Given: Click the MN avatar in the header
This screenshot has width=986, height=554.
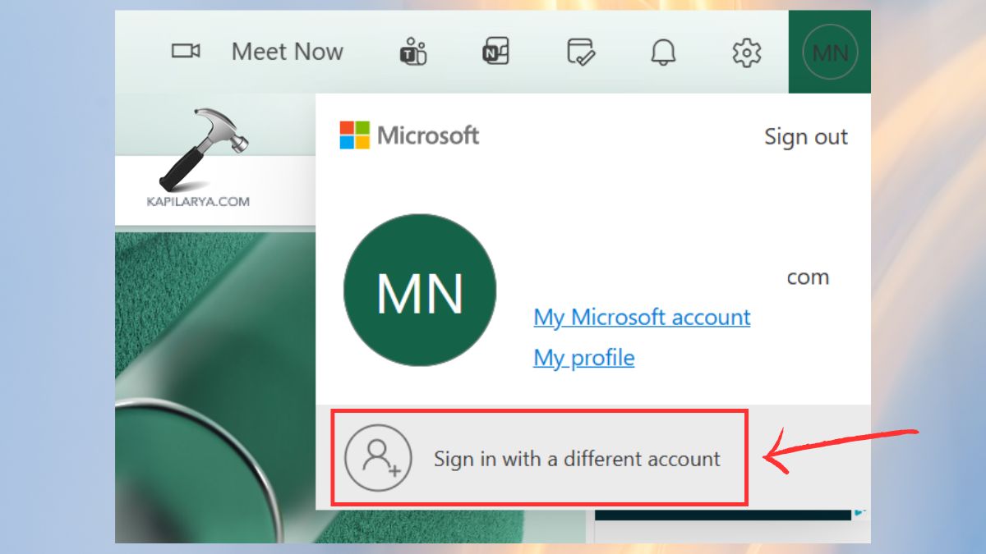Looking at the screenshot, I should point(829,51).
